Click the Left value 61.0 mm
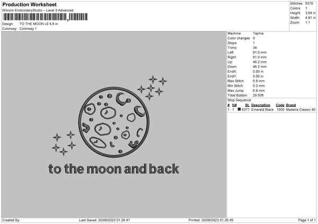This screenshot has height=224, width=318. [260, 52]
